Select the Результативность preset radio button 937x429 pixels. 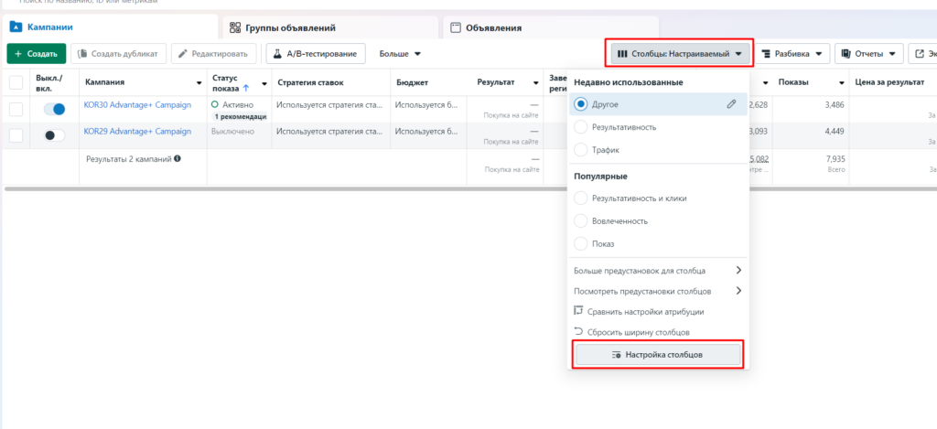pyautogui.click(x=580, y=126)
